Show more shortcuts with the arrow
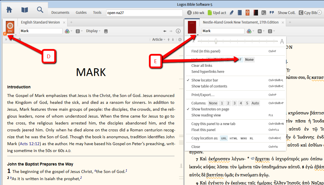 320,13
